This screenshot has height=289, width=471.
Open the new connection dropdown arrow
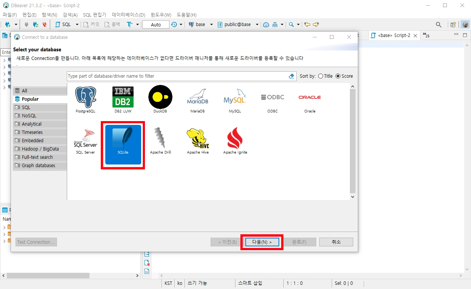coord(16,25)
